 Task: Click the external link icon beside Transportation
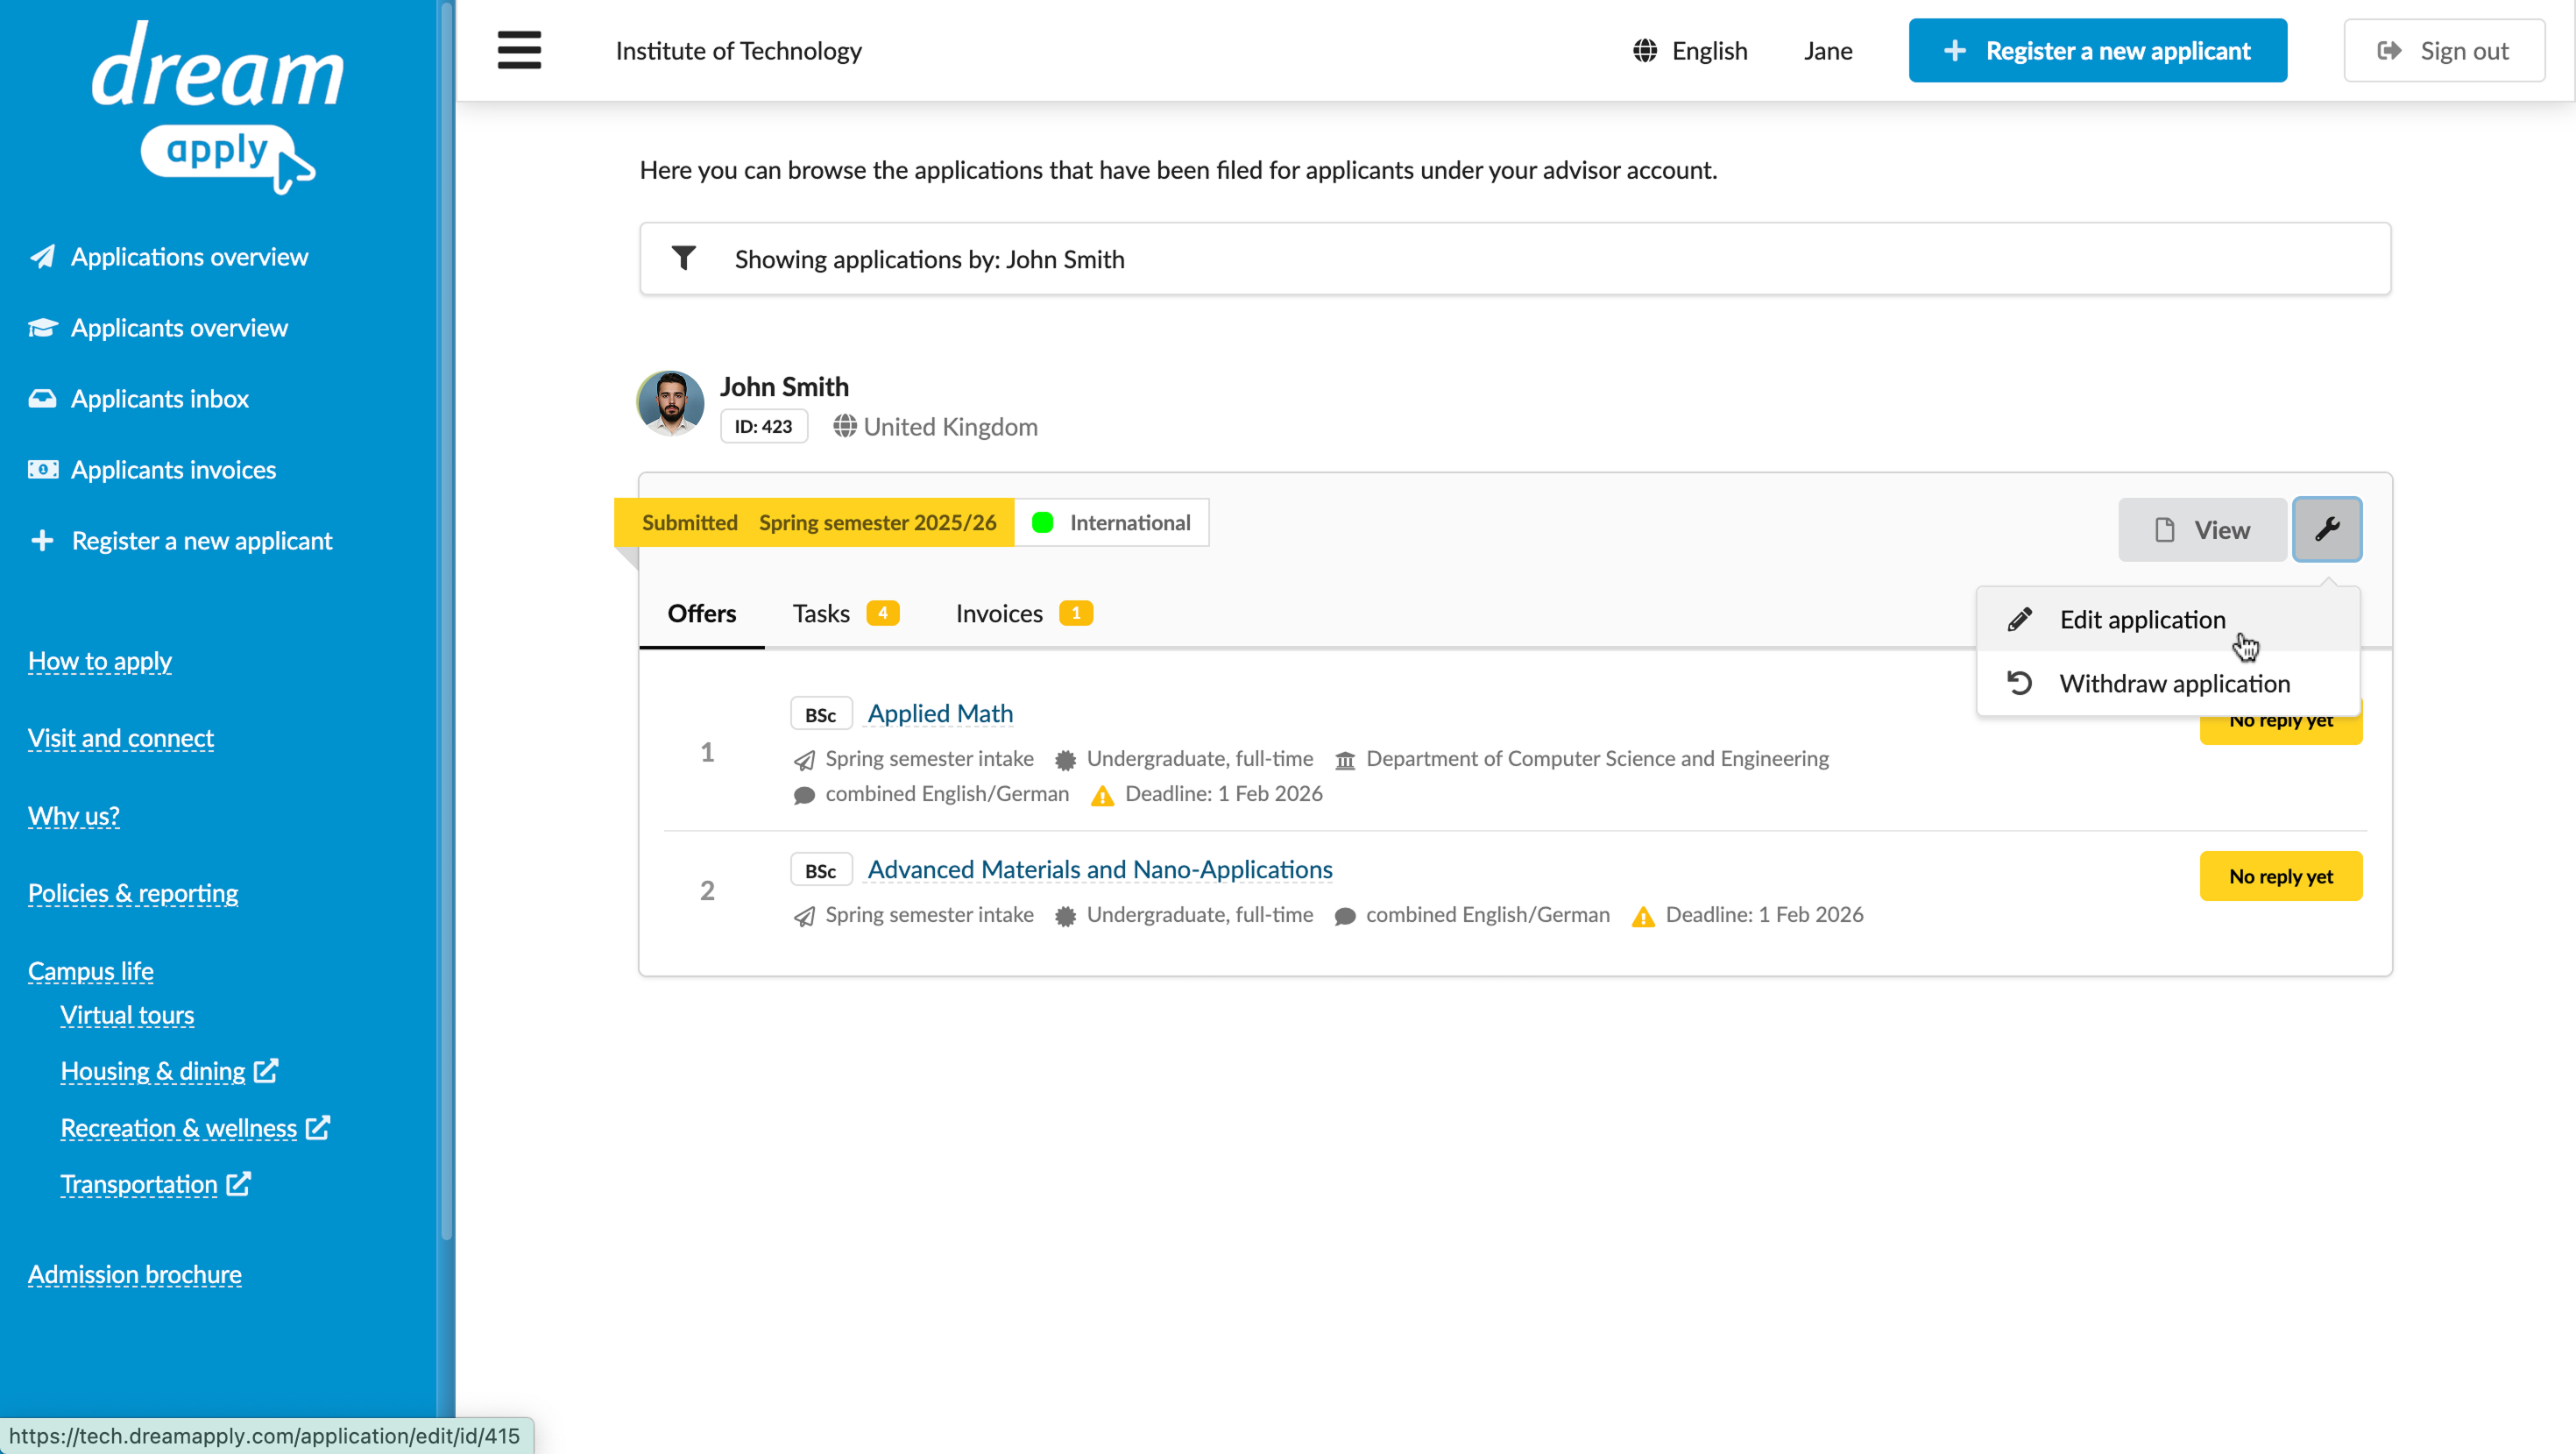tap(238, 1184)
